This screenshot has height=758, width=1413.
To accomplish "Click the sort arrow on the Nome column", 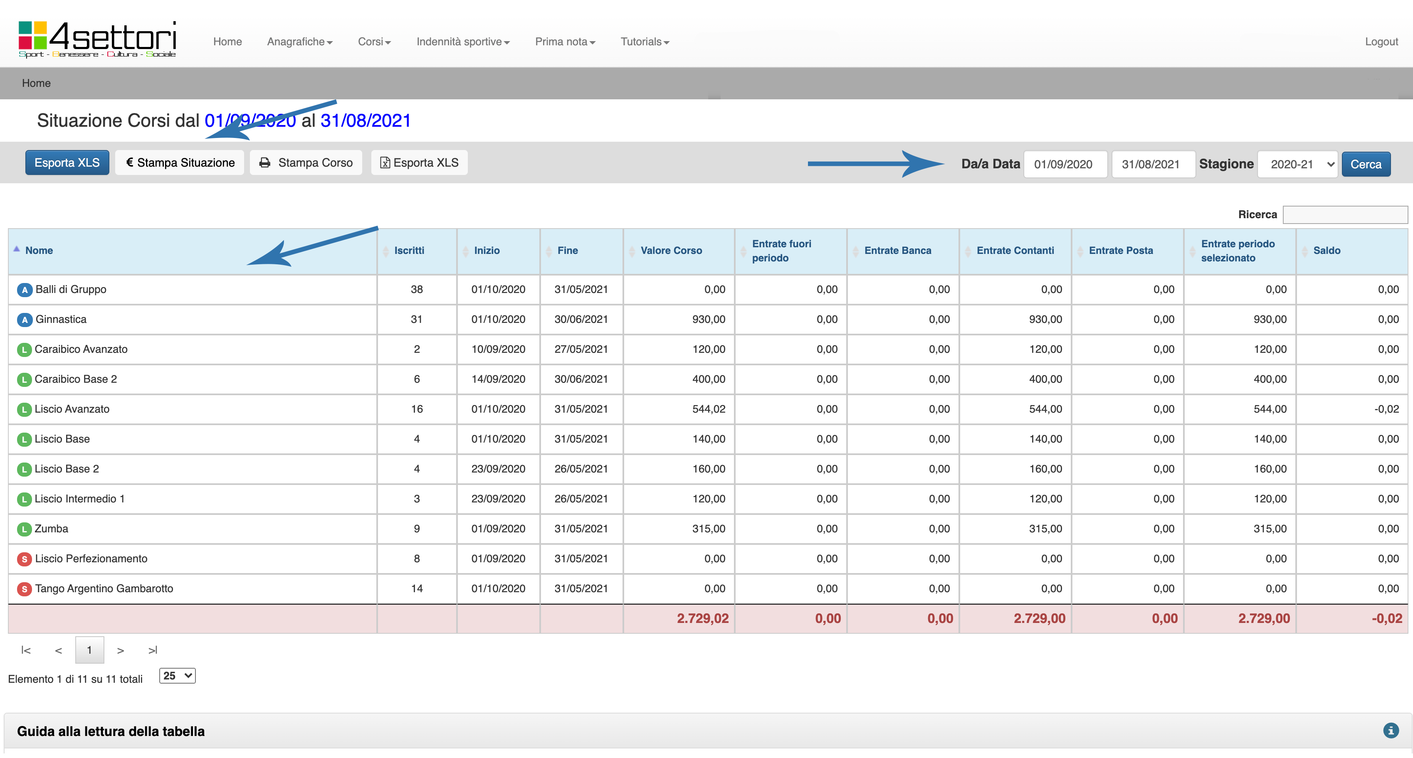I will click(x=17, y=249).
